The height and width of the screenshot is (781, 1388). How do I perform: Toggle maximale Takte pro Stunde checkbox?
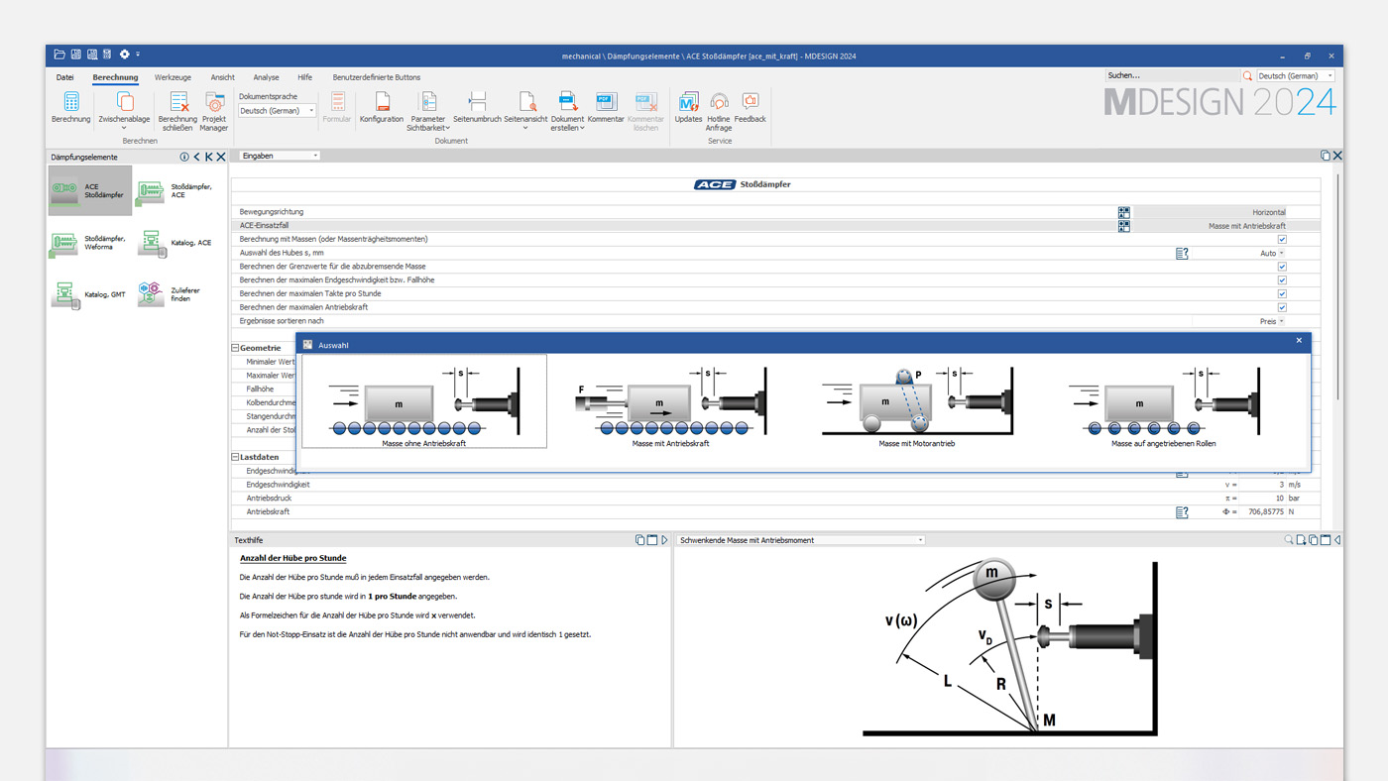pyautogui.click(x=1282, y=294)
